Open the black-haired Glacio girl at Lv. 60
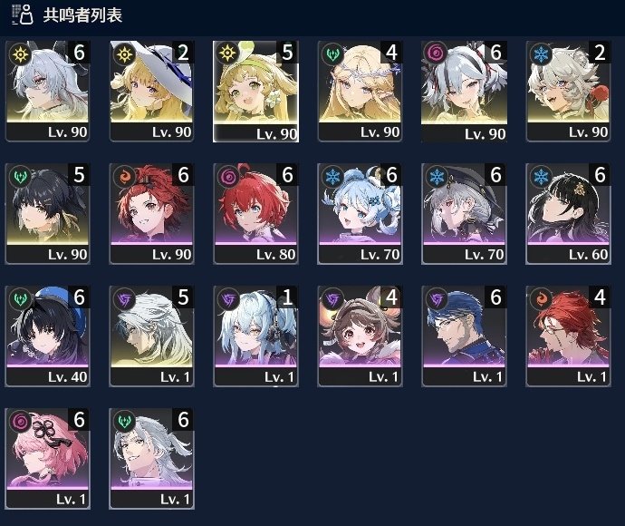 (568, 213)
